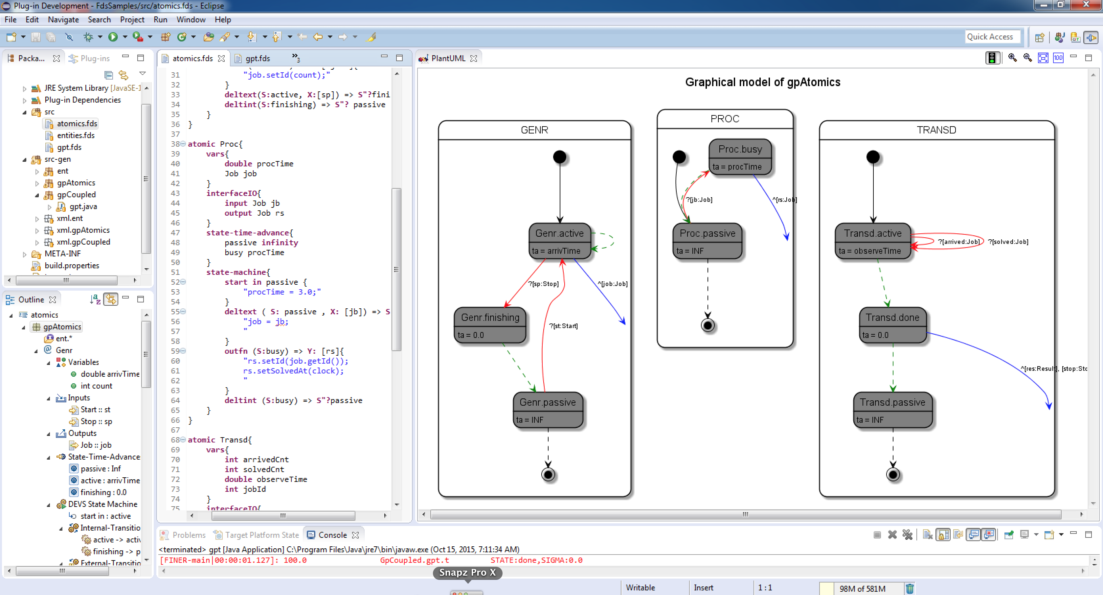Toggle Scroll Lock in the Console
This screenshot has height=595, width=1103.
coord(943,535)
